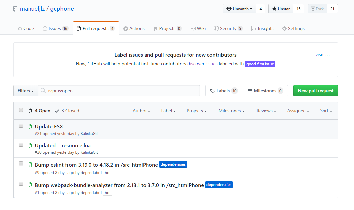Click dependabot author on PR #1
This screenshot has width=354, height=210.
pyautogui.click(x=91, y=193)
